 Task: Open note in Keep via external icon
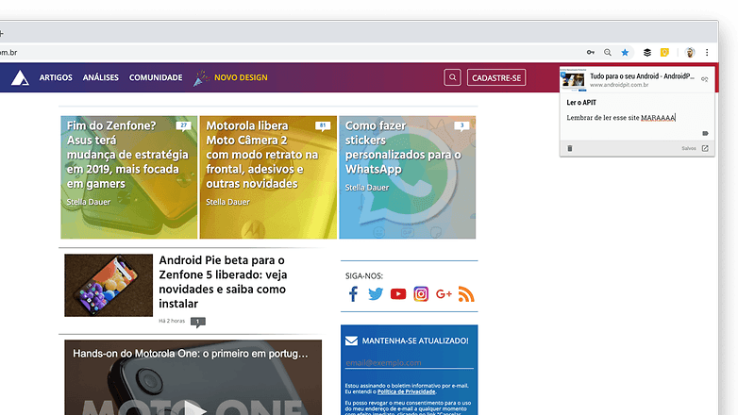click(x=705, y=148)
